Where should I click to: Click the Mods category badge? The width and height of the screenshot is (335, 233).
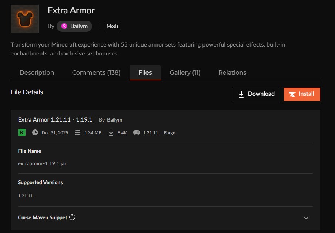(112, 26)
